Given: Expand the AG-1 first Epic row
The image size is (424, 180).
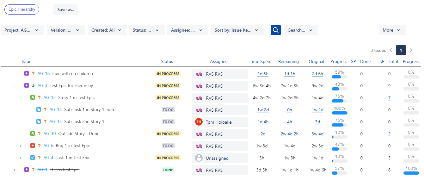Looking at the screenshot, I should coord(15,170).
